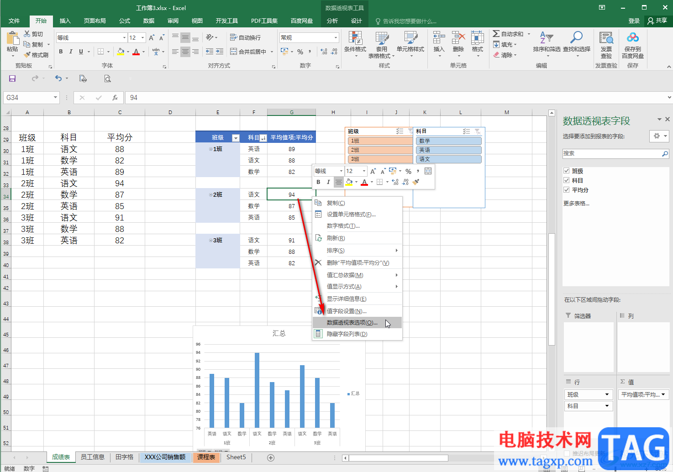673x472 pixels.
Task: Select 数据透视表选项 in context menu
Action: pos(358,323)
